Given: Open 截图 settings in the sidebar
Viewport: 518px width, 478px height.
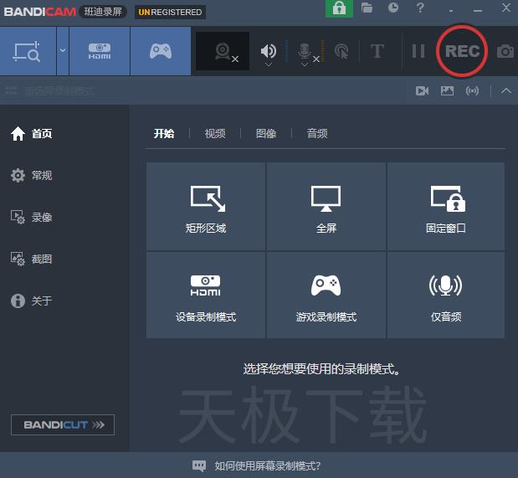Looking at the screenshot, I should (32, 259).
